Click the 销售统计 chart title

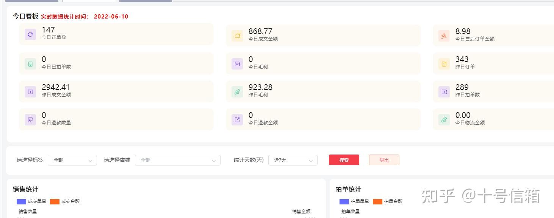25,189
